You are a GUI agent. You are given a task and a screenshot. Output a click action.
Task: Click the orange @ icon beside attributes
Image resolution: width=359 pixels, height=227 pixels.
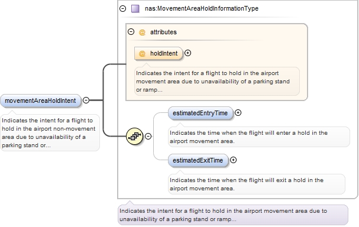pos(142,33)
